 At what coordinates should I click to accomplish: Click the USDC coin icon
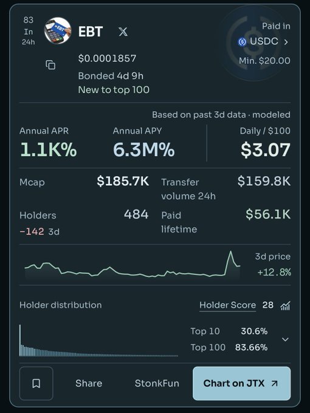coord(242,42)
